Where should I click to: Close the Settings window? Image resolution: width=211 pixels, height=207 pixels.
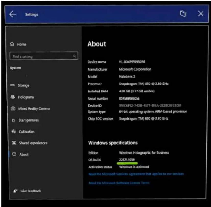[x=201, y=14]
